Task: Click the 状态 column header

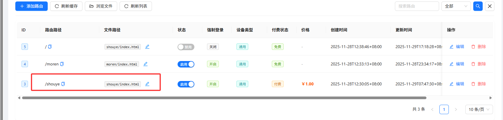Action: coord(182,30)
